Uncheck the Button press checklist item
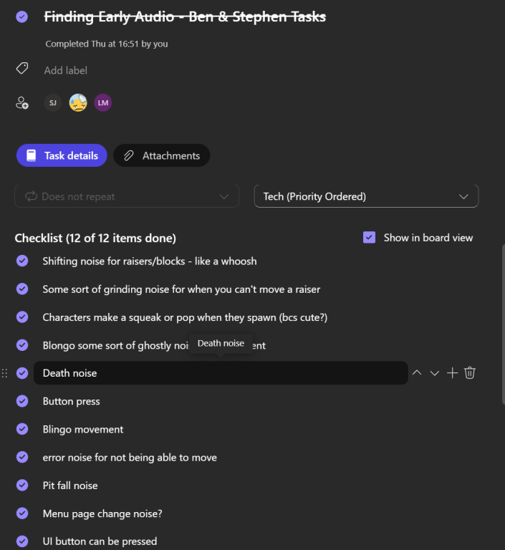Viewport: 505px width, 550px height. (x=22, y=401)
